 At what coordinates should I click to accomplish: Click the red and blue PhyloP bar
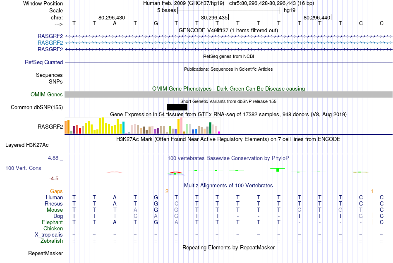pyautogui.click(x=177, y=173)
